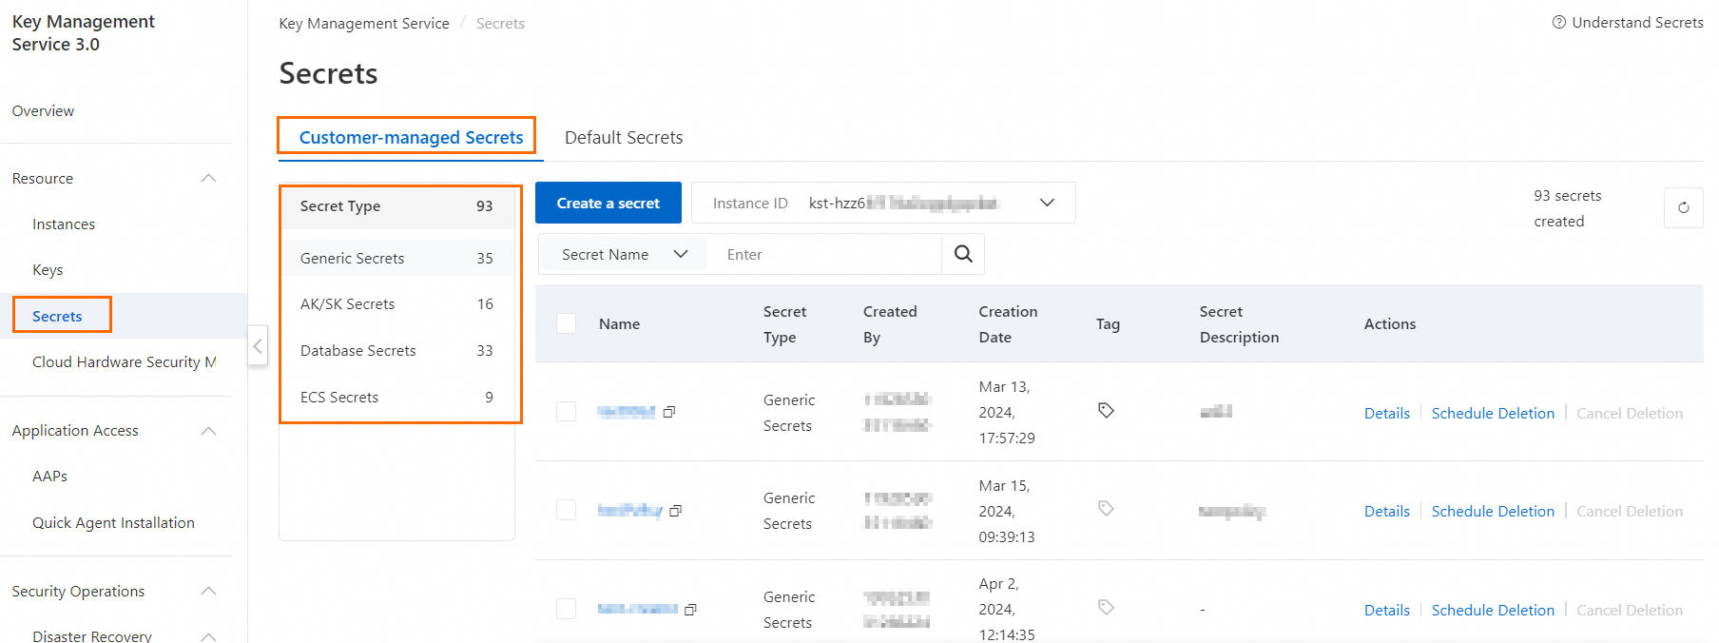This screenshot has width=1719, height=643.
Task: Click the tag icon in second secret row
Action: (x=1106, y=509)
